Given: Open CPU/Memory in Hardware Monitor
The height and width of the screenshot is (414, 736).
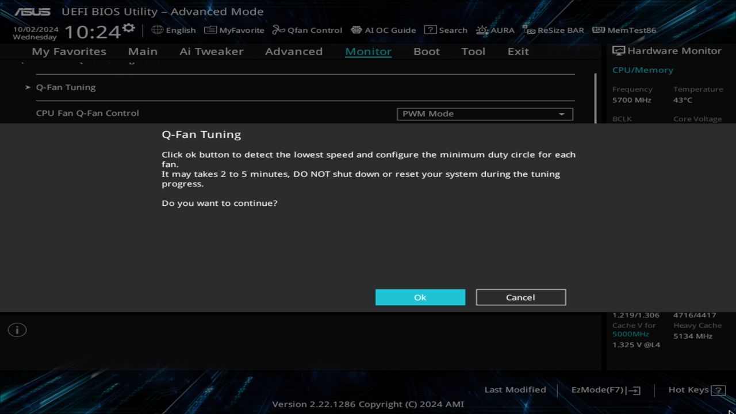Looking at the screenshot, I should coord(643,70).
